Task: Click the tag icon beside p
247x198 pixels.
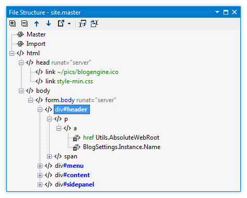Action: (58, 119)
